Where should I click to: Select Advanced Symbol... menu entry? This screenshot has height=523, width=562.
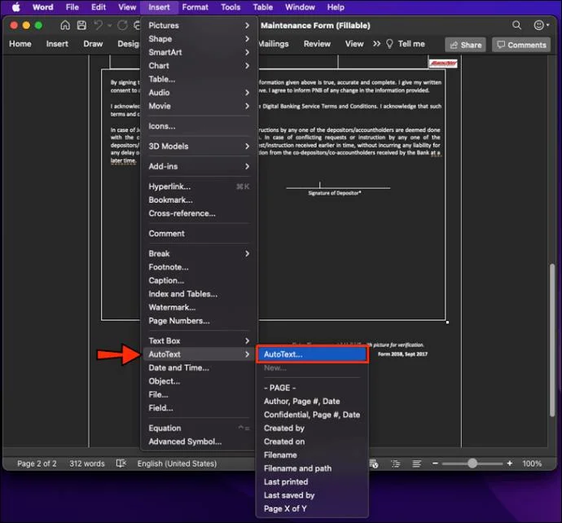[x=199, y=442]
